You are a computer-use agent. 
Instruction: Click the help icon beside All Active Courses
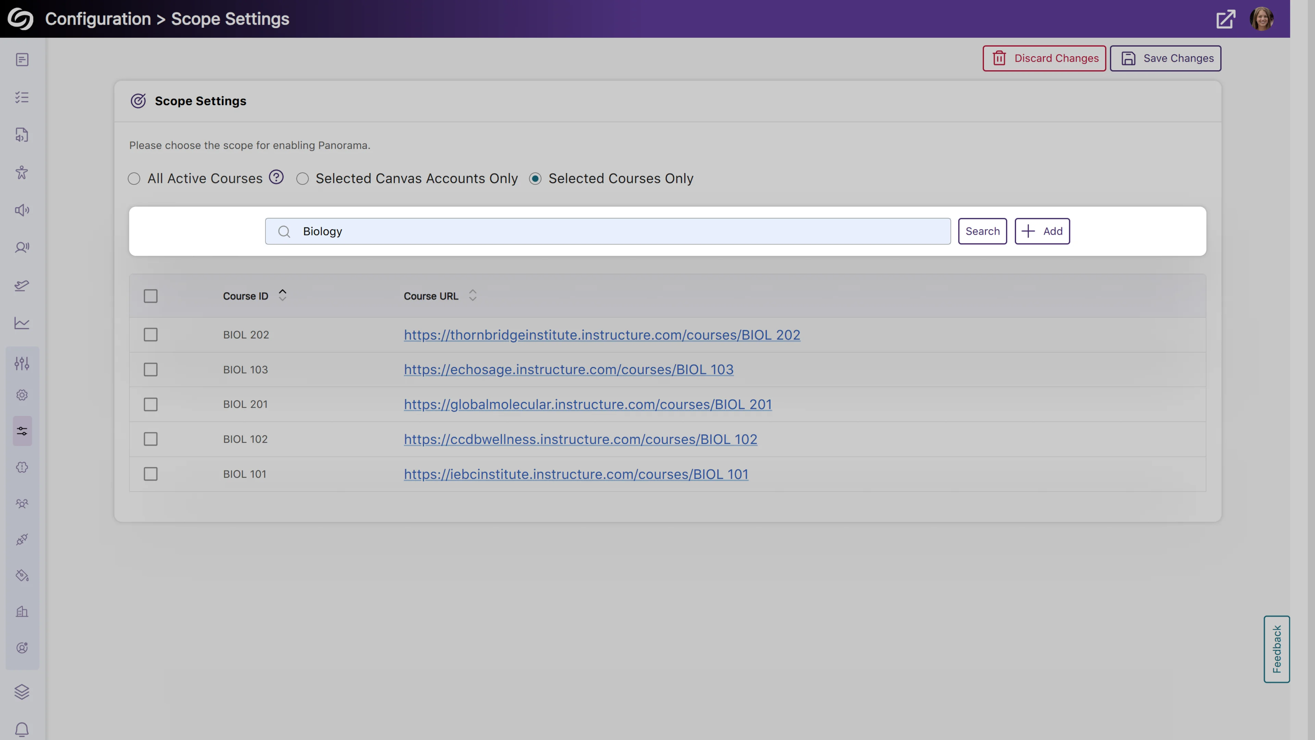276,177
